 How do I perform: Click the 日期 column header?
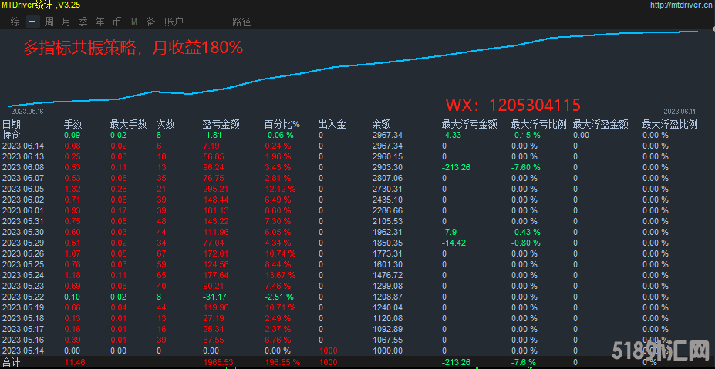click(x=12, y=124)
